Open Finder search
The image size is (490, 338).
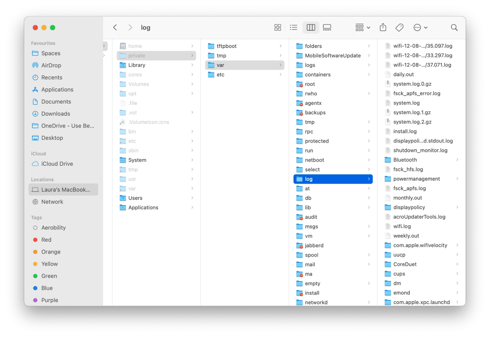point(454,27)
